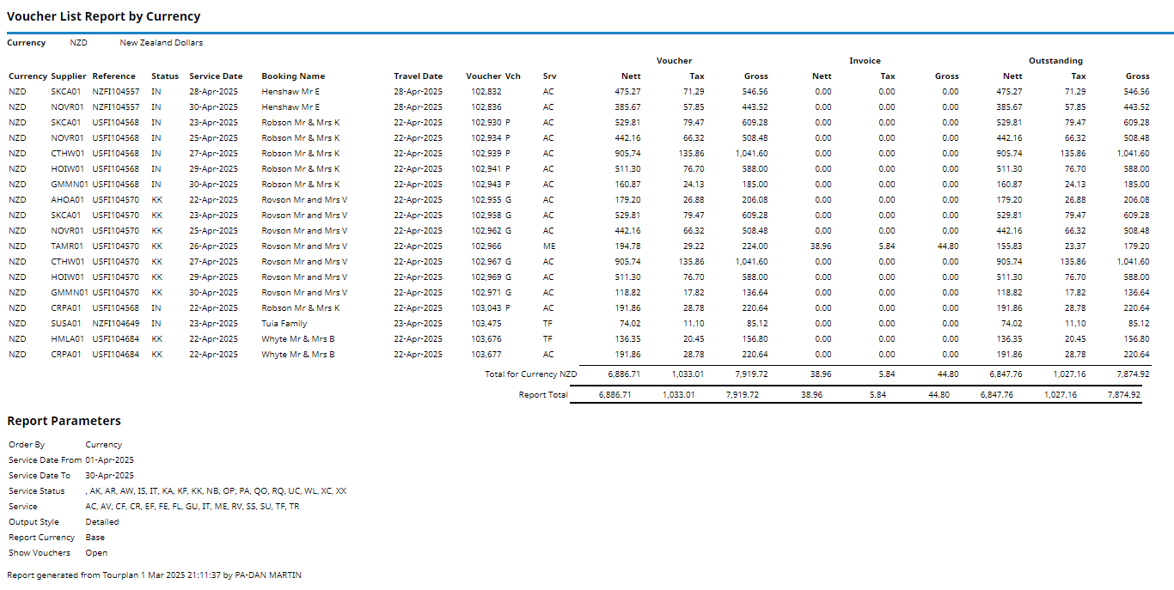The width and height of the screenshot is (1174, 590).
Task: Click the Invoice group header
Action: (865, 61)
